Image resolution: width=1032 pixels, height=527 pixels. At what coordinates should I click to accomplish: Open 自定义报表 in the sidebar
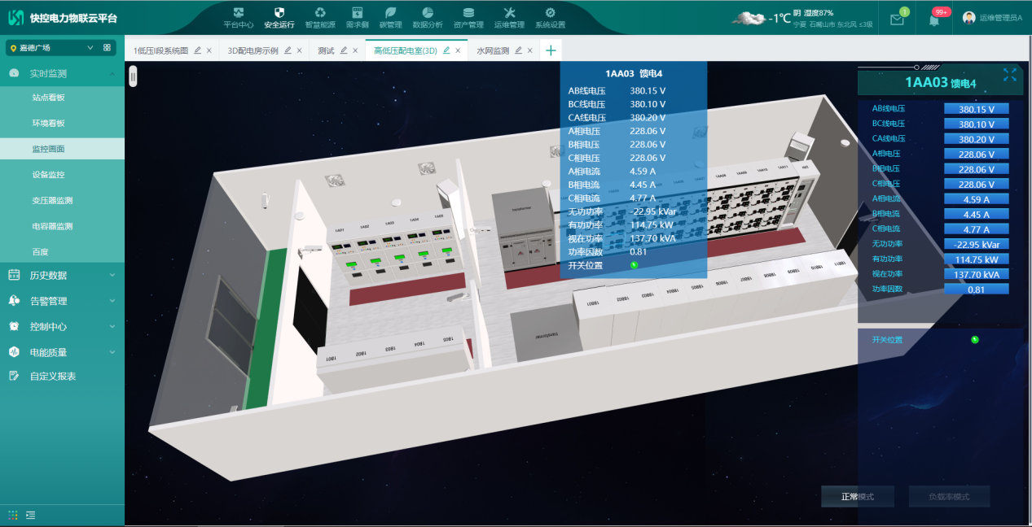[x=62, y=376]
